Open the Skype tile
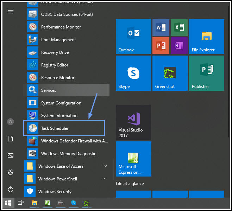Screen dimensions: 232x211 pos(133,73)
